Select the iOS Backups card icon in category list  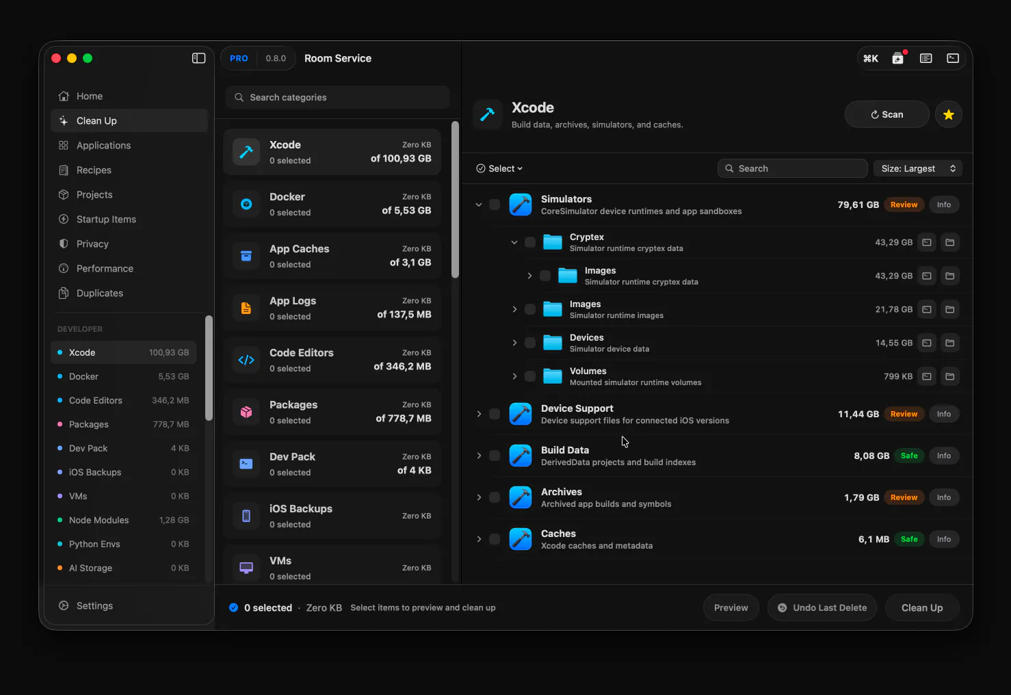pyautogui.click(x=246, y=516)
